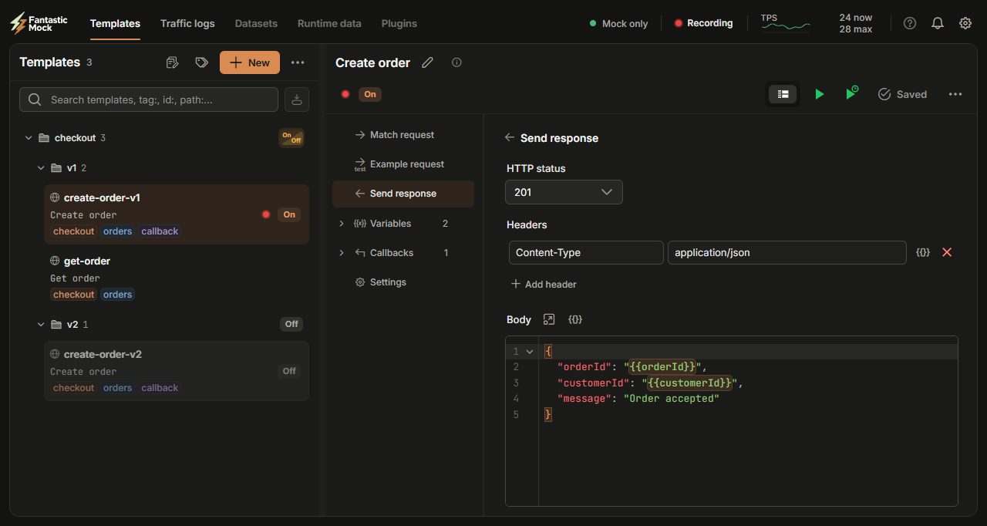Screen dimensions: 987x526
Task: Open the HTTP status 201 dropdown
Action: pos(564,192)
